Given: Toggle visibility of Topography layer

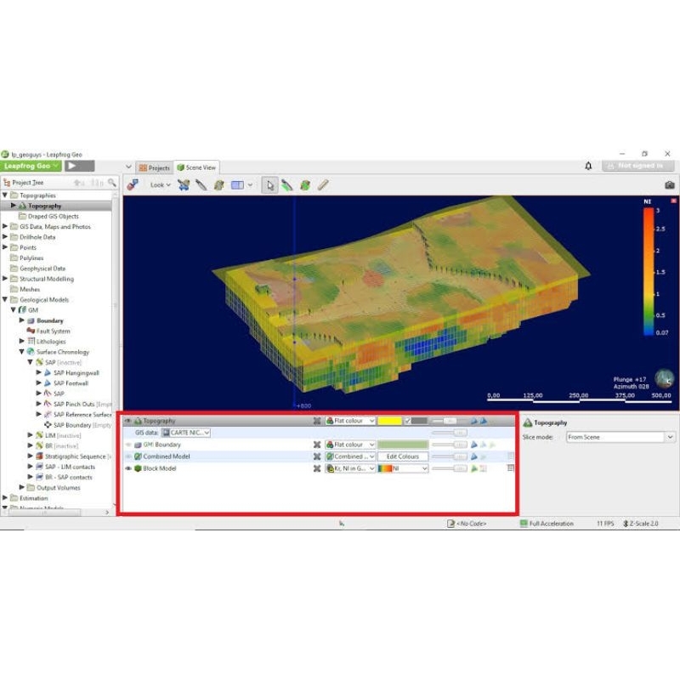Looking at the screenshot, I should click(x=128, y=421).
